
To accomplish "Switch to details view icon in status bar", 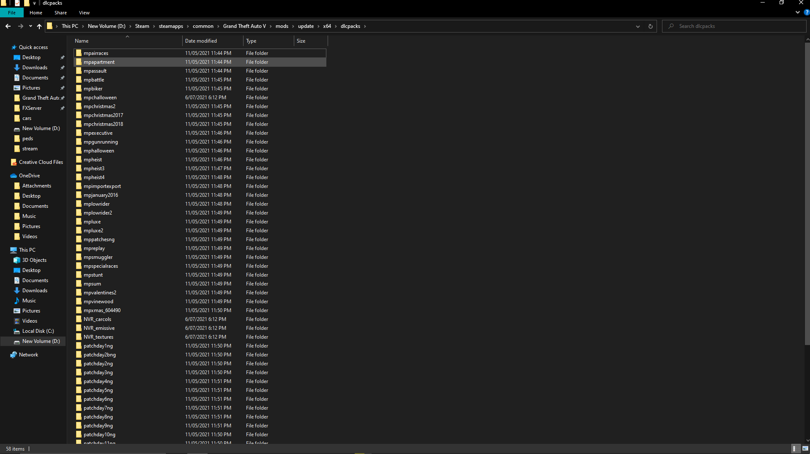I will 794,449.
